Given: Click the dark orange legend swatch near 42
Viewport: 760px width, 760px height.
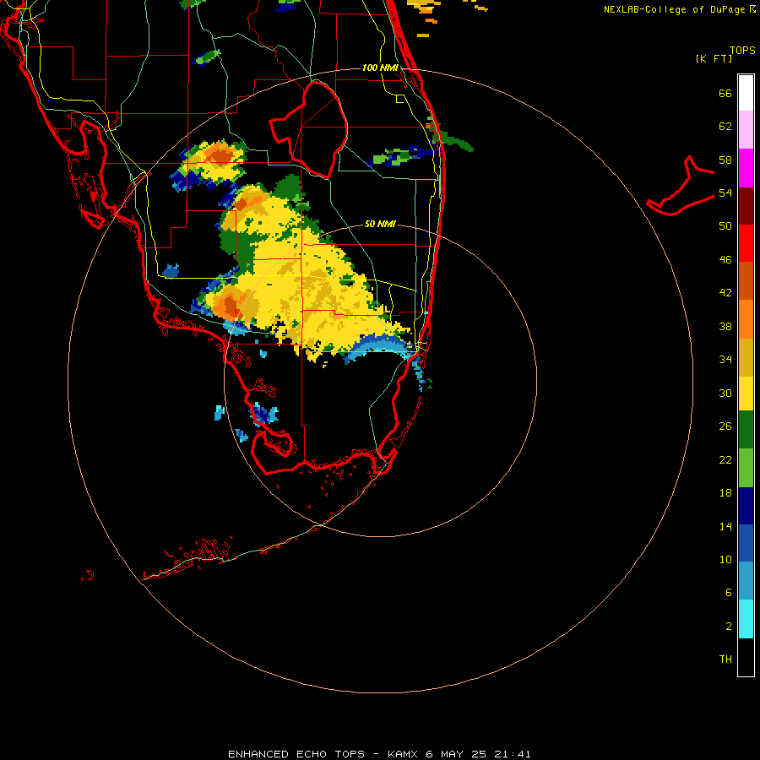Looking at the screenshot, I should click(746, 281).
